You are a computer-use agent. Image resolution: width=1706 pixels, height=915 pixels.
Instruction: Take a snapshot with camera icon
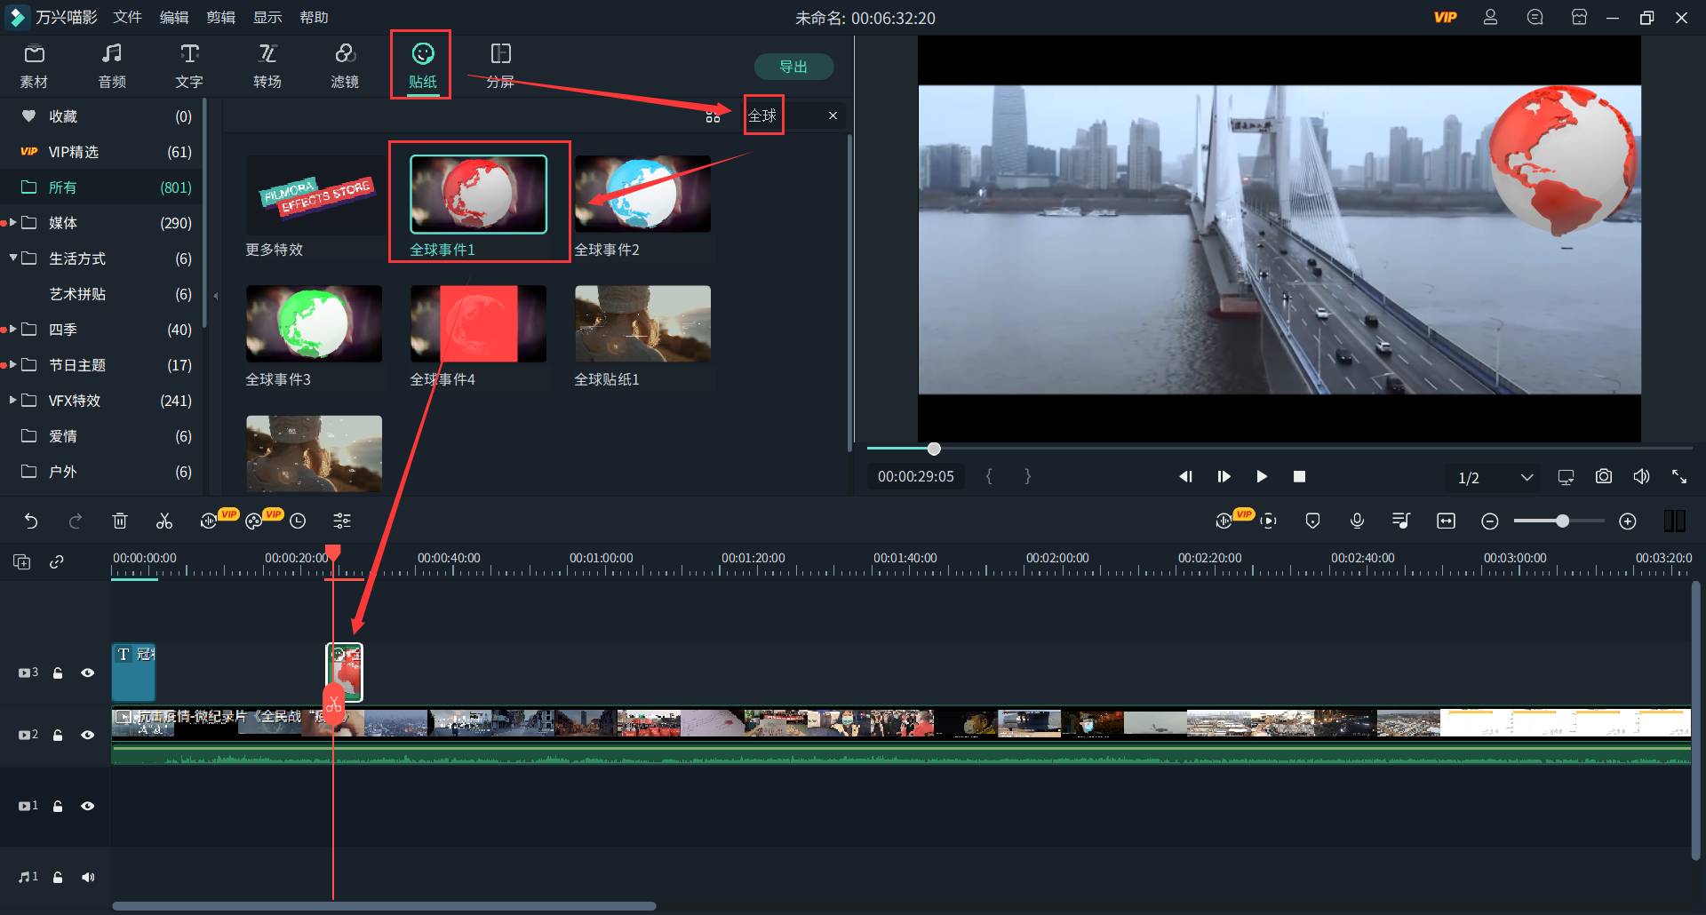(x=1603, y=477)
